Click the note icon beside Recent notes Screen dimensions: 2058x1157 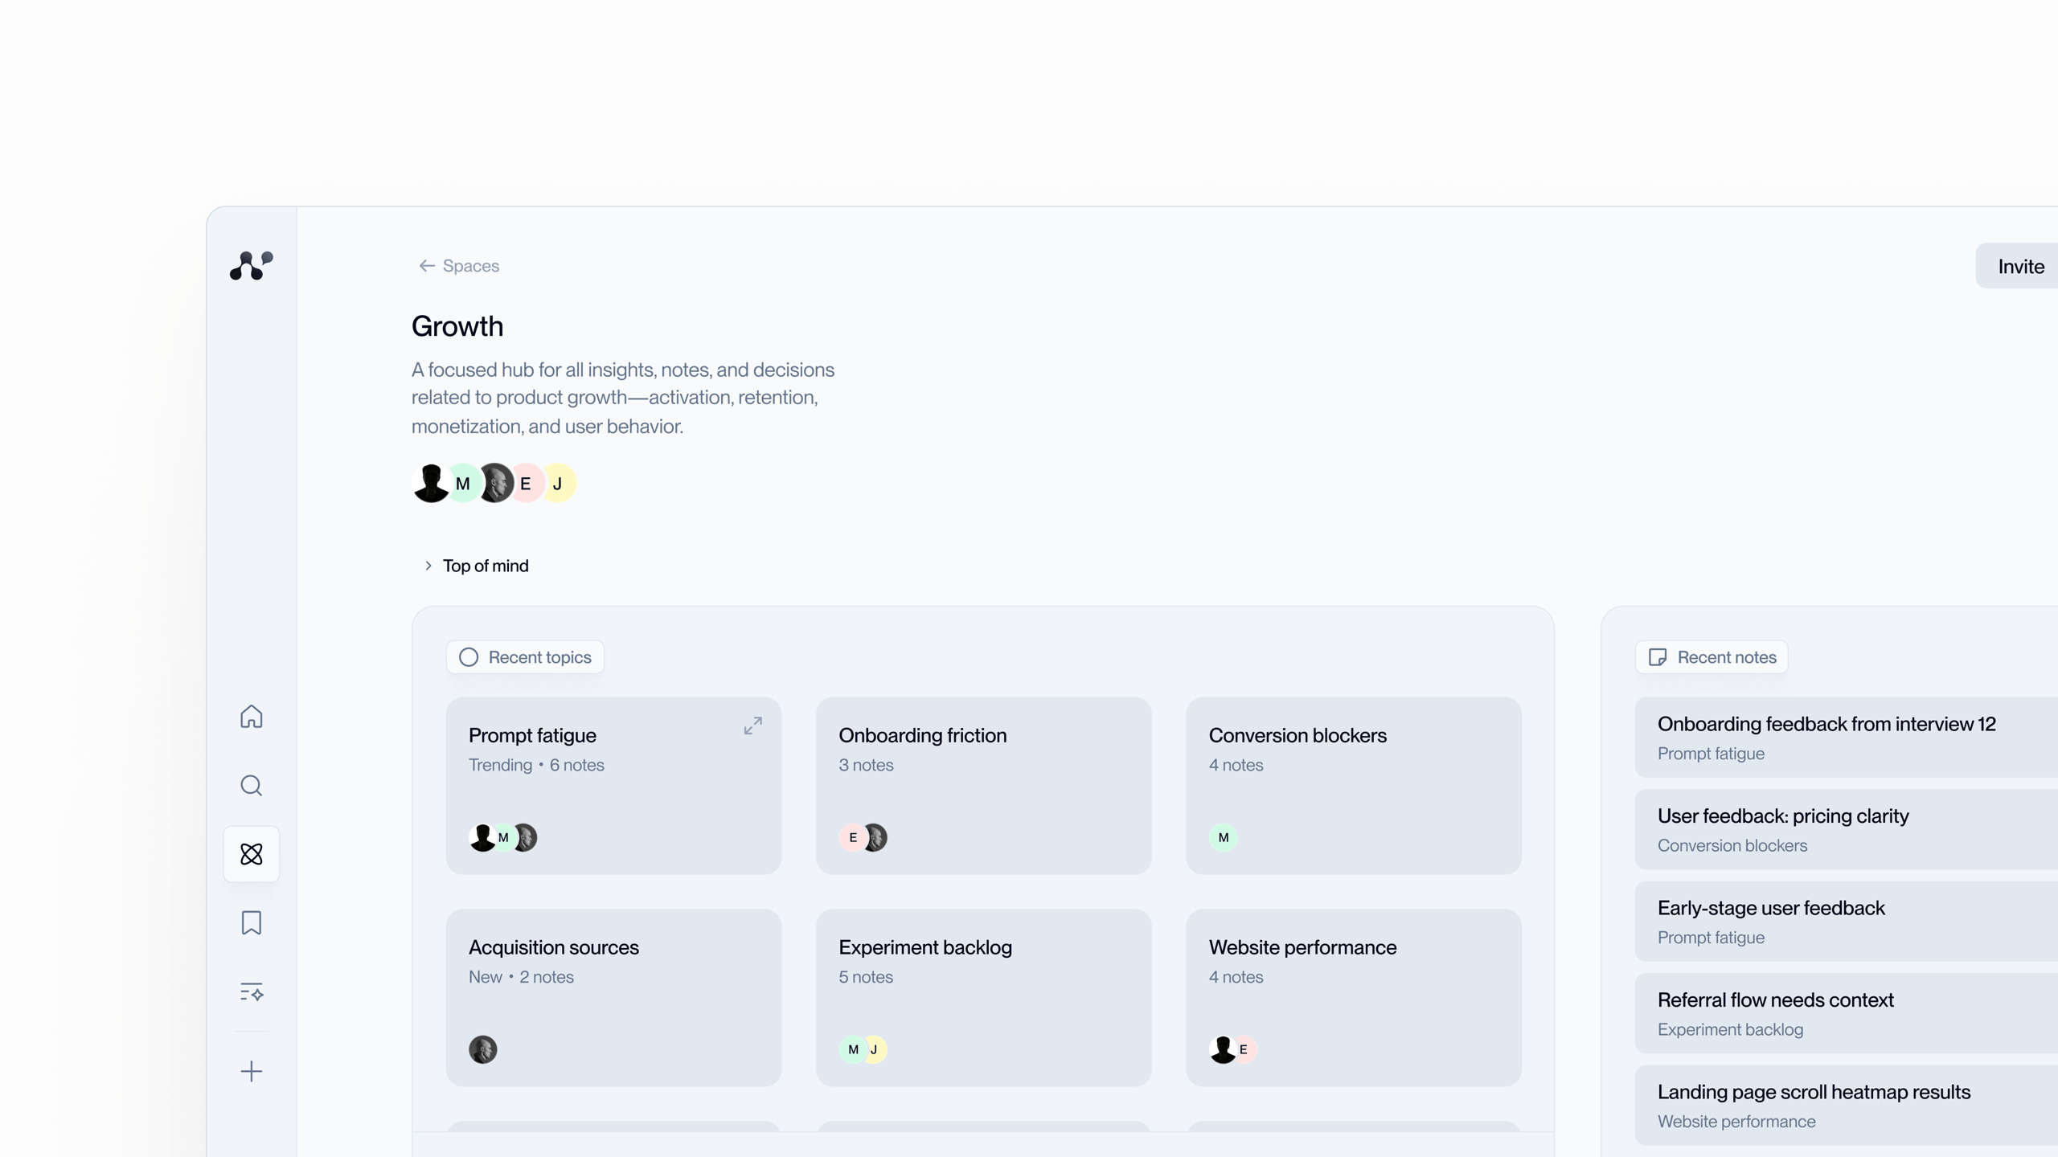point(1657,657)
